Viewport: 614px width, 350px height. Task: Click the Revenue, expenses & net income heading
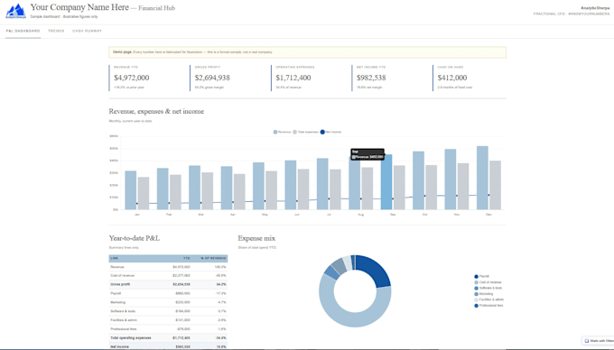(156, 112)
